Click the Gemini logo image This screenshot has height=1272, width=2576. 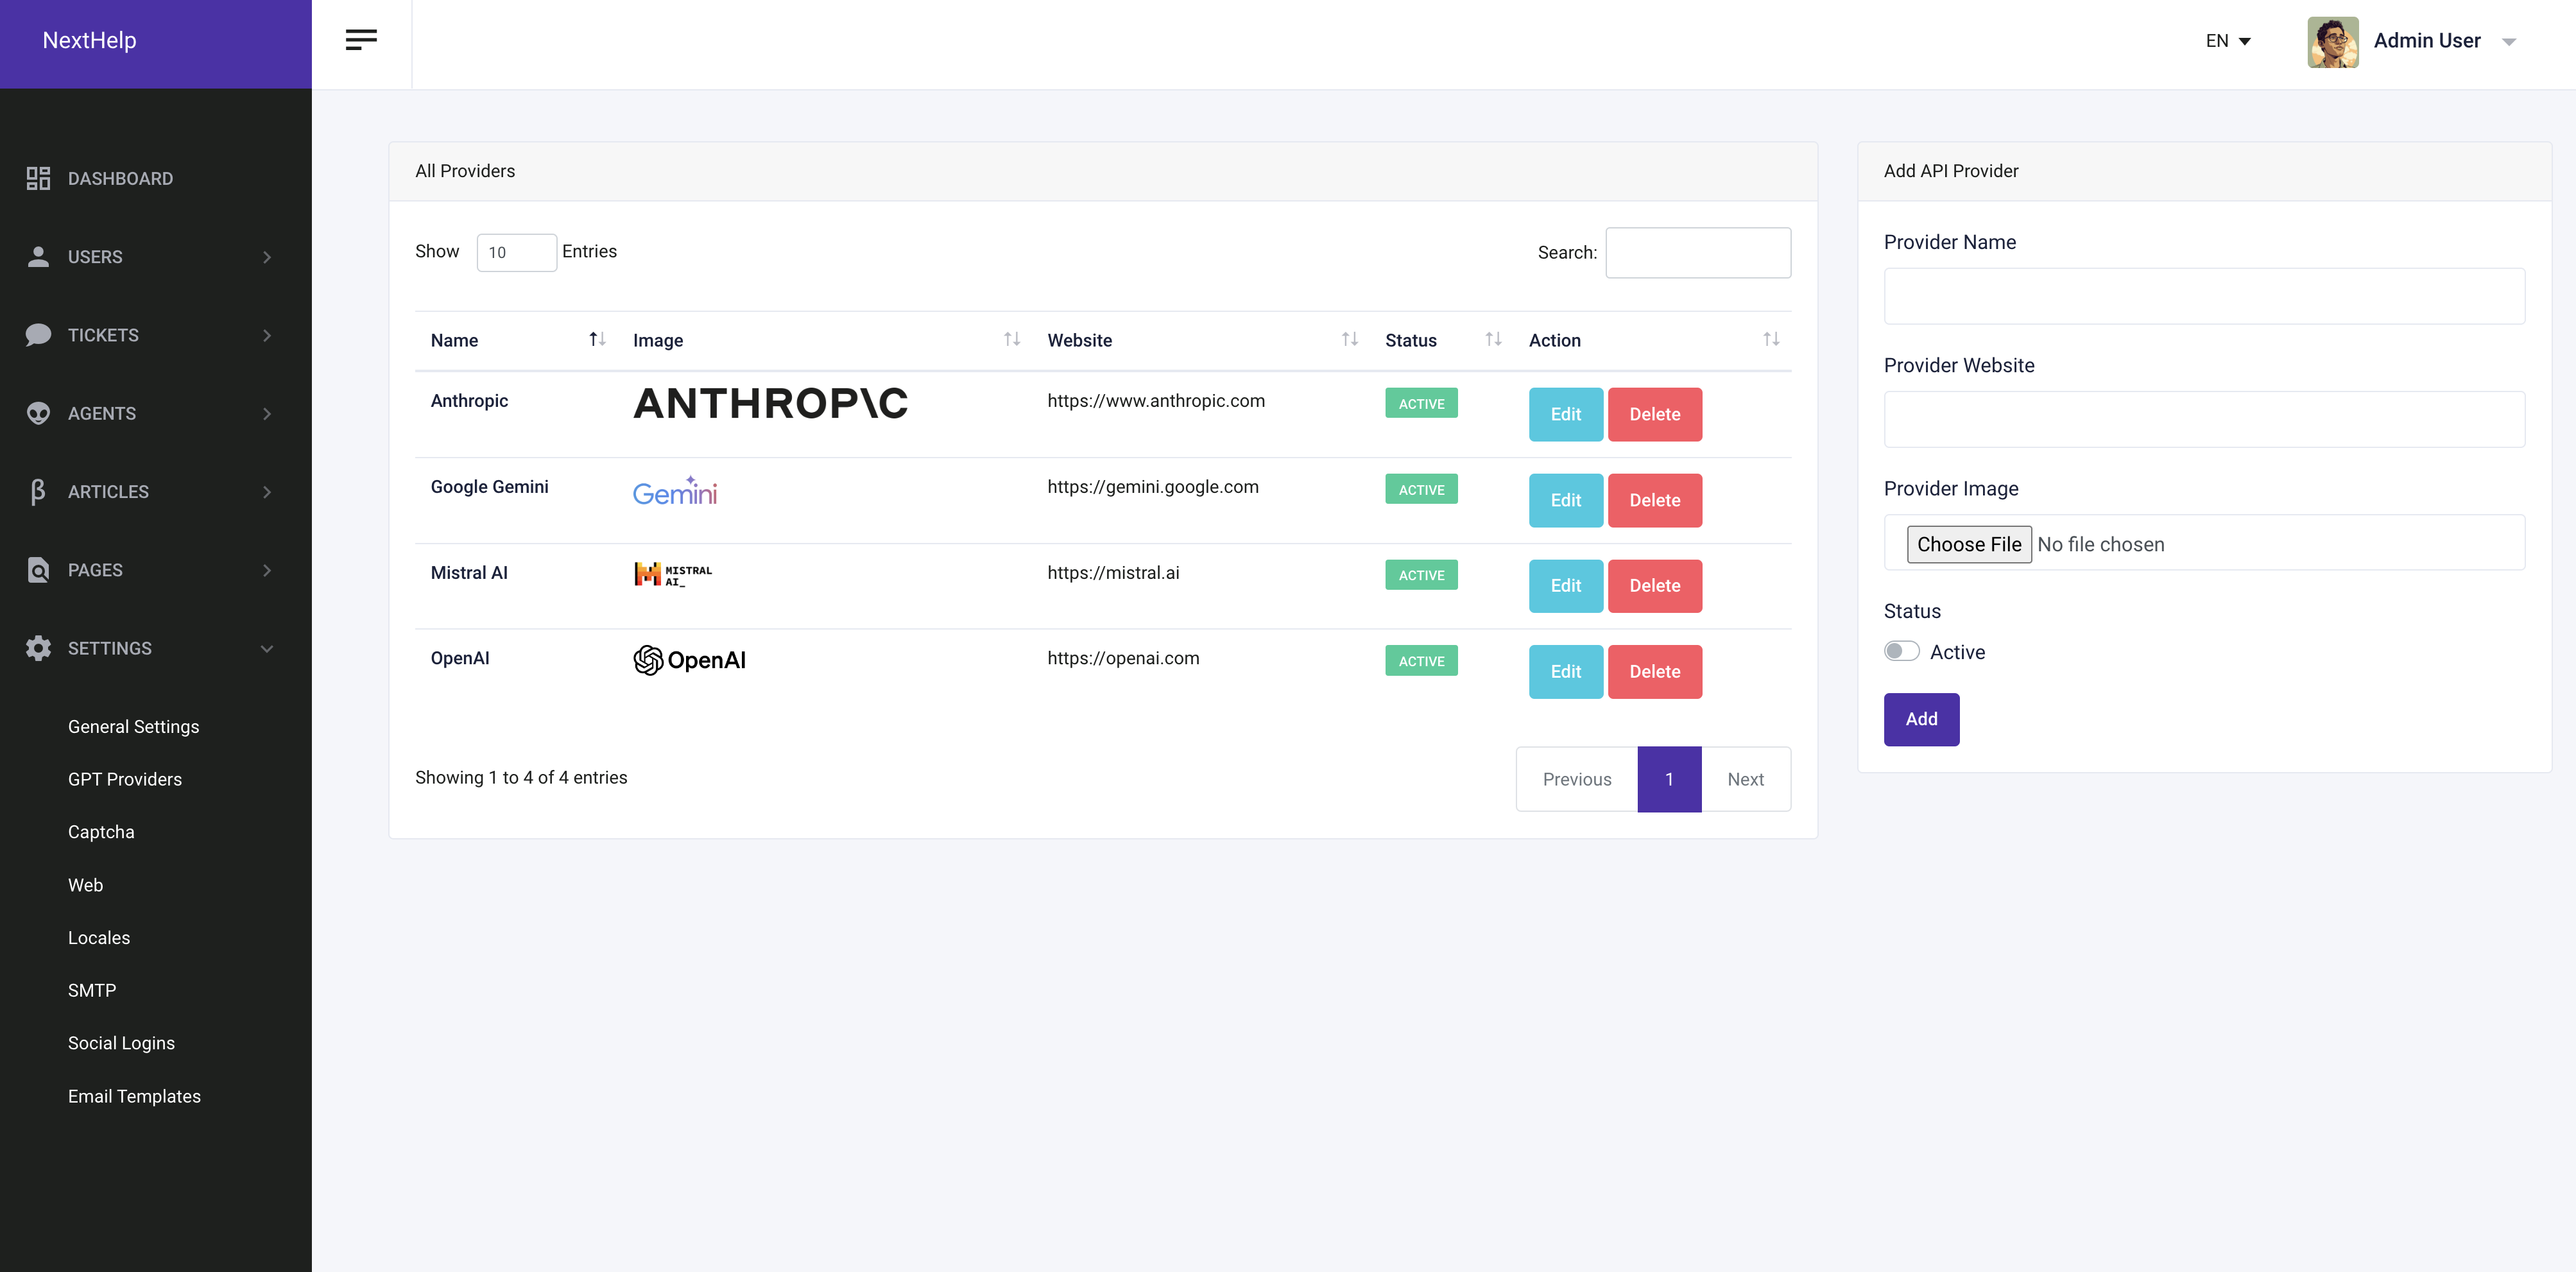pyautogui.click(x=675, y=490)
